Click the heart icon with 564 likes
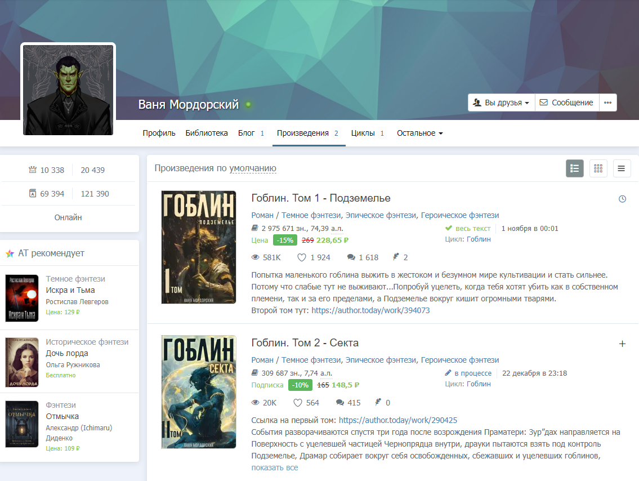 tap(298, 403)
